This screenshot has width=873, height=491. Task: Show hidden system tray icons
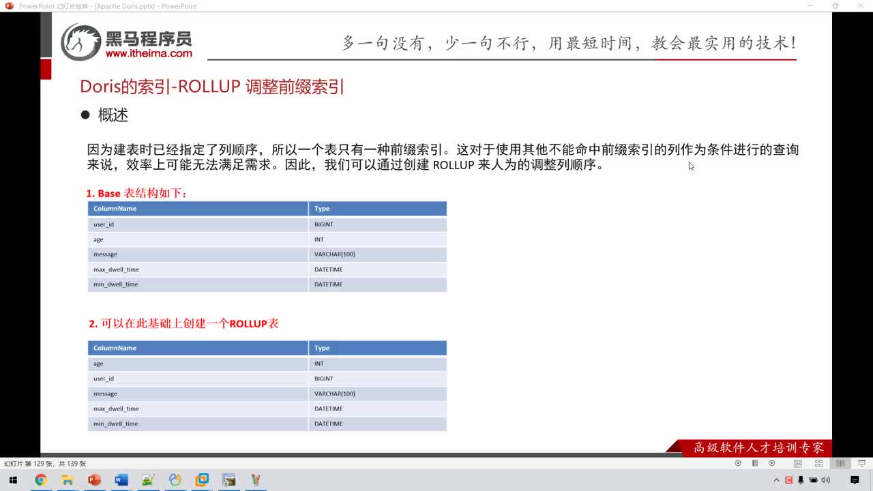(776, 480)
